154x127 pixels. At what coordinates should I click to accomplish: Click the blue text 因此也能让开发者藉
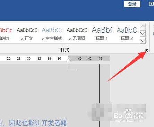tap(38, 123)
